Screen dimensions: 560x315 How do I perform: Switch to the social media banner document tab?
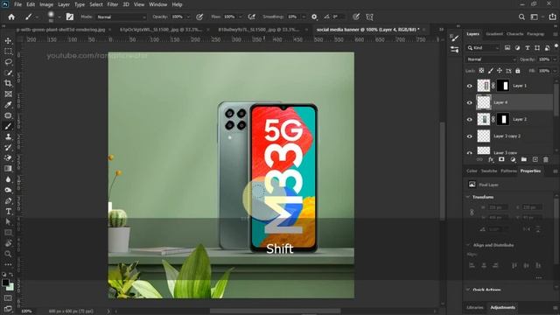(x=367, y=30)
